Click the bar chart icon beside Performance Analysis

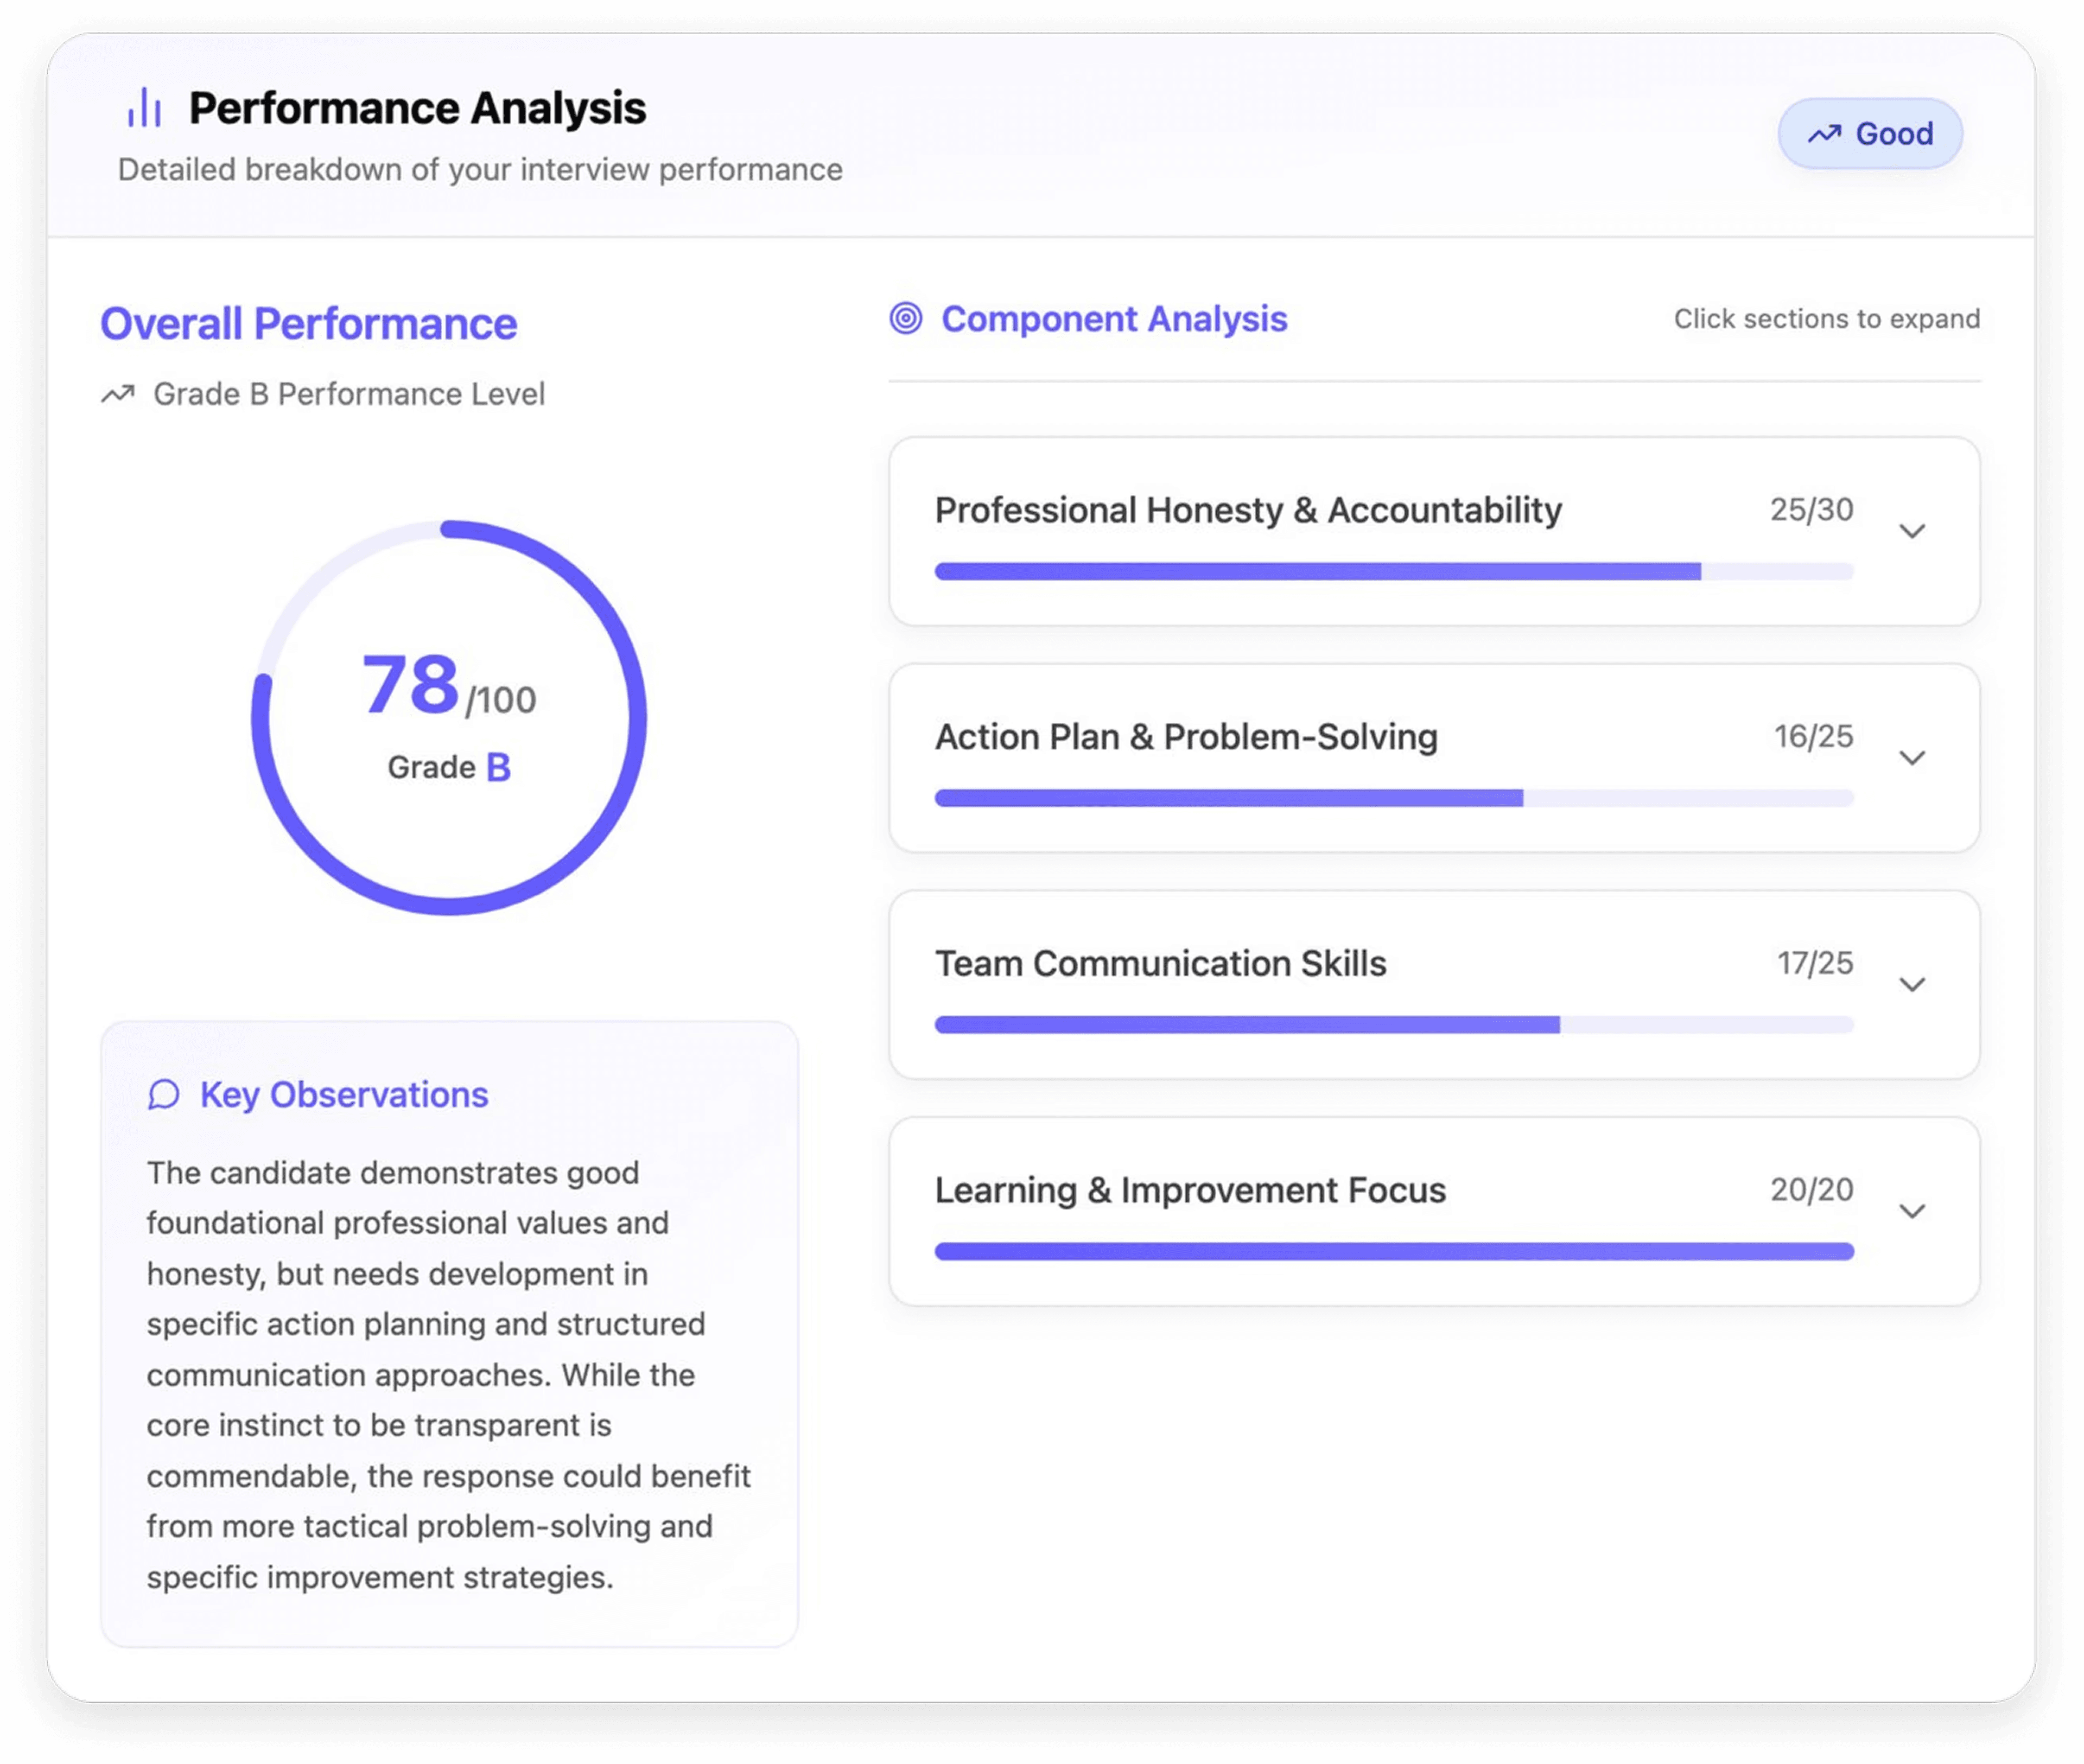coord(144,108)
